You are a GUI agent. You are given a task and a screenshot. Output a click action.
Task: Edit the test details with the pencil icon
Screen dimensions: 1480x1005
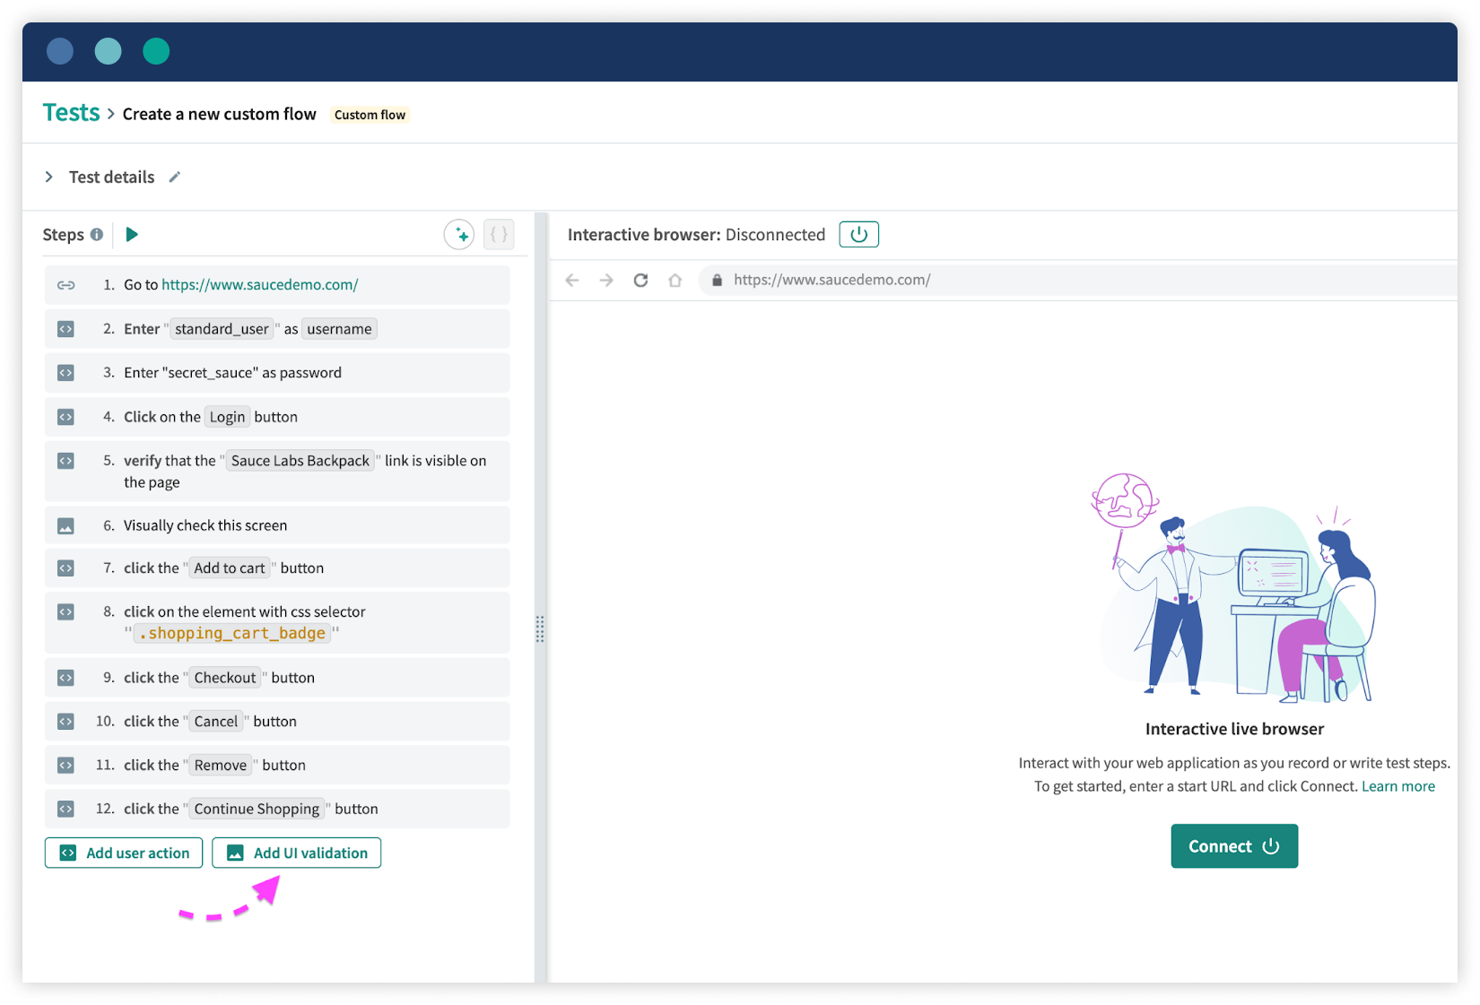pyautogui.click(x=174, y=177)
